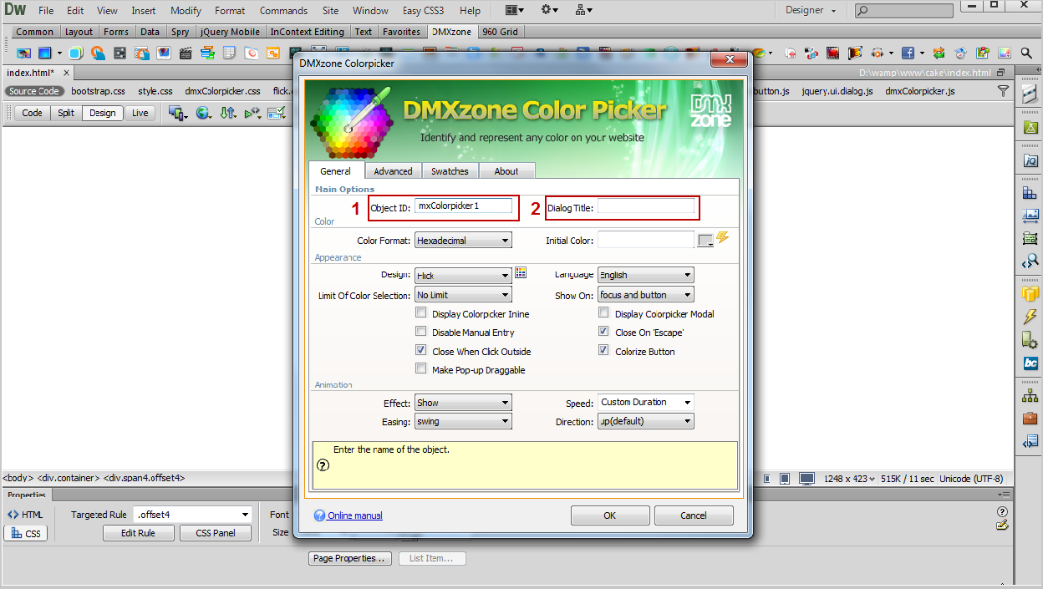Screen dimensions: 1043x589
Task: Uncheck Close On 'Escape' checkbox
Action: point(603,332)
